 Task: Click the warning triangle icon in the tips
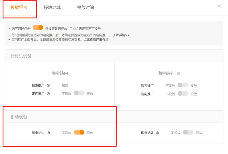tap(75, 29)
